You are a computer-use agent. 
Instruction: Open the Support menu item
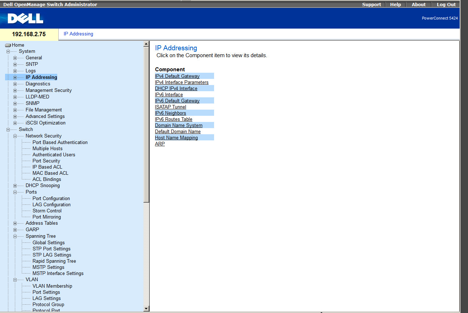(x=371, y=4)
